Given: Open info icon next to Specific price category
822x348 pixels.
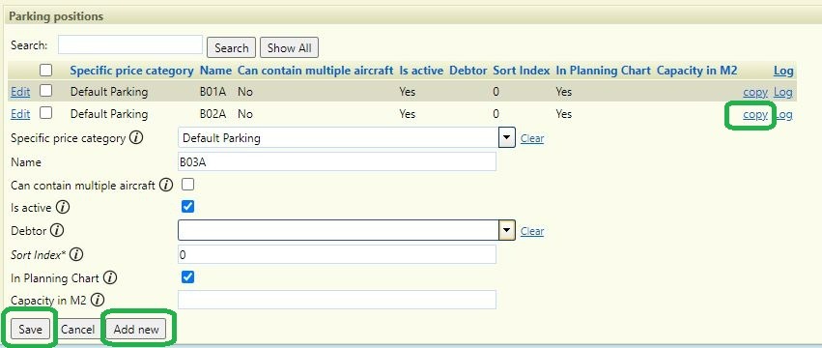Looking at the screenshot, I should [x=136, y=138].
